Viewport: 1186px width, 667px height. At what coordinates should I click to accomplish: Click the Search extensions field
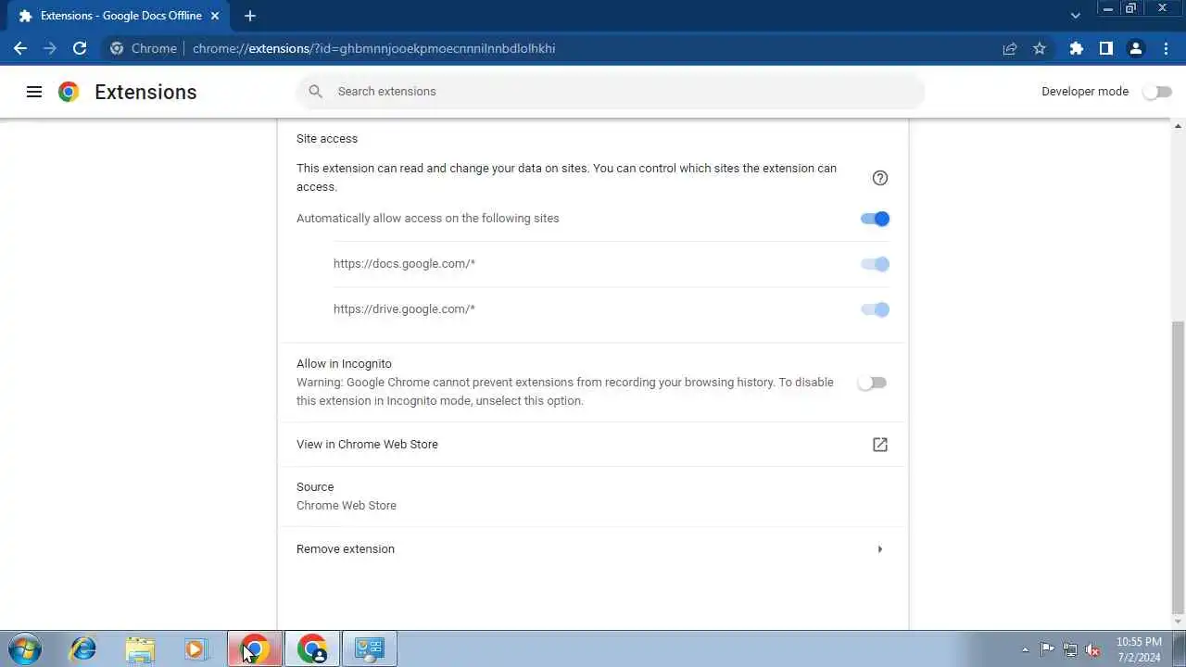(x=612, y=92)
